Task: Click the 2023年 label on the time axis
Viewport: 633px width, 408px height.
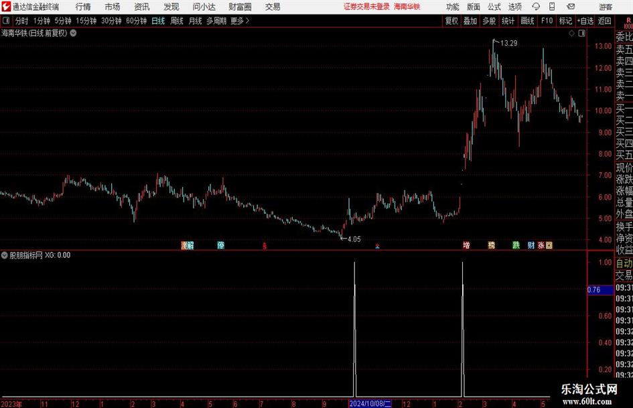Action: [x=11, y=403]
